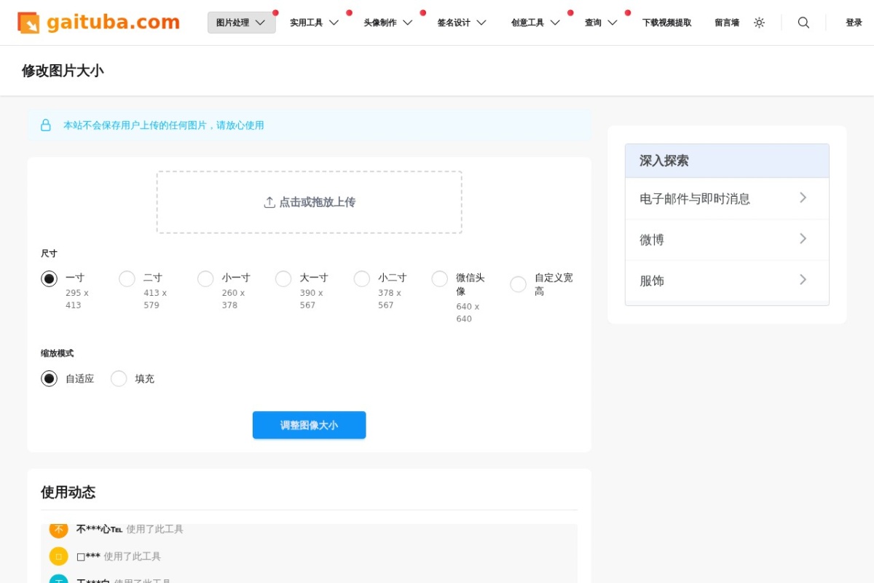Open the 签名设计 dropdown
The width and height of the screenshot is (874, 583).
(x=462, y=23)
